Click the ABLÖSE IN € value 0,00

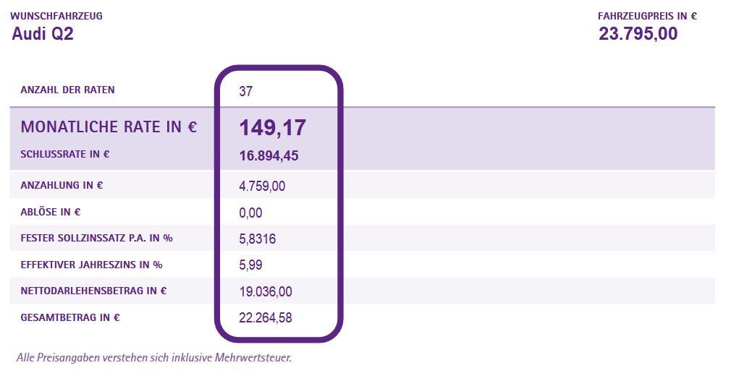click(x=250, y=213)
